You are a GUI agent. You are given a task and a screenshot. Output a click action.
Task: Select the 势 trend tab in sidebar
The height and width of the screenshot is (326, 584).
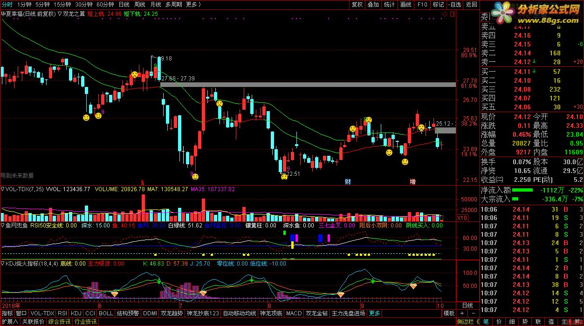click(x=525, y=321)
